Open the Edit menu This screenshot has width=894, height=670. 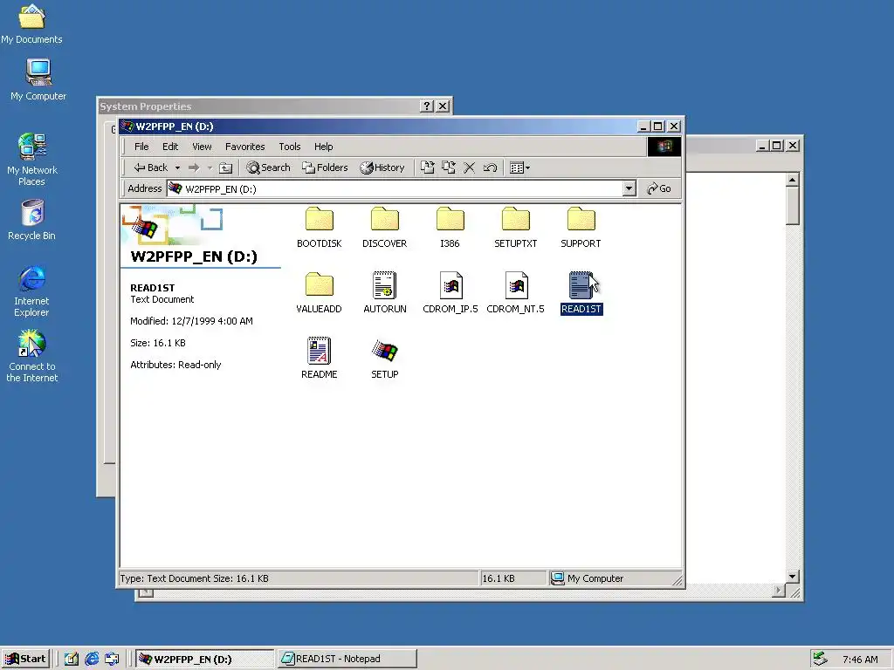coord(170,147)
